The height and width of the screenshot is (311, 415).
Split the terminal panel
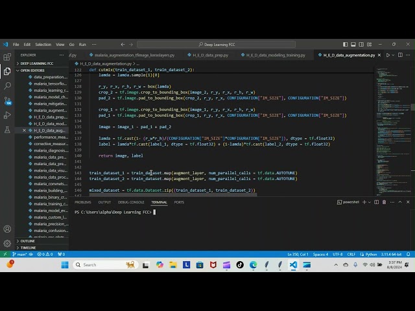[376, 202]
